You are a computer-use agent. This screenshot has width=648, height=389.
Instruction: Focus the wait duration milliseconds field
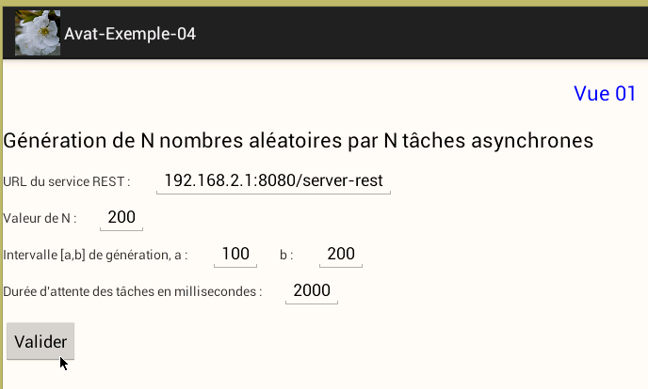click(x=312, y=290)
